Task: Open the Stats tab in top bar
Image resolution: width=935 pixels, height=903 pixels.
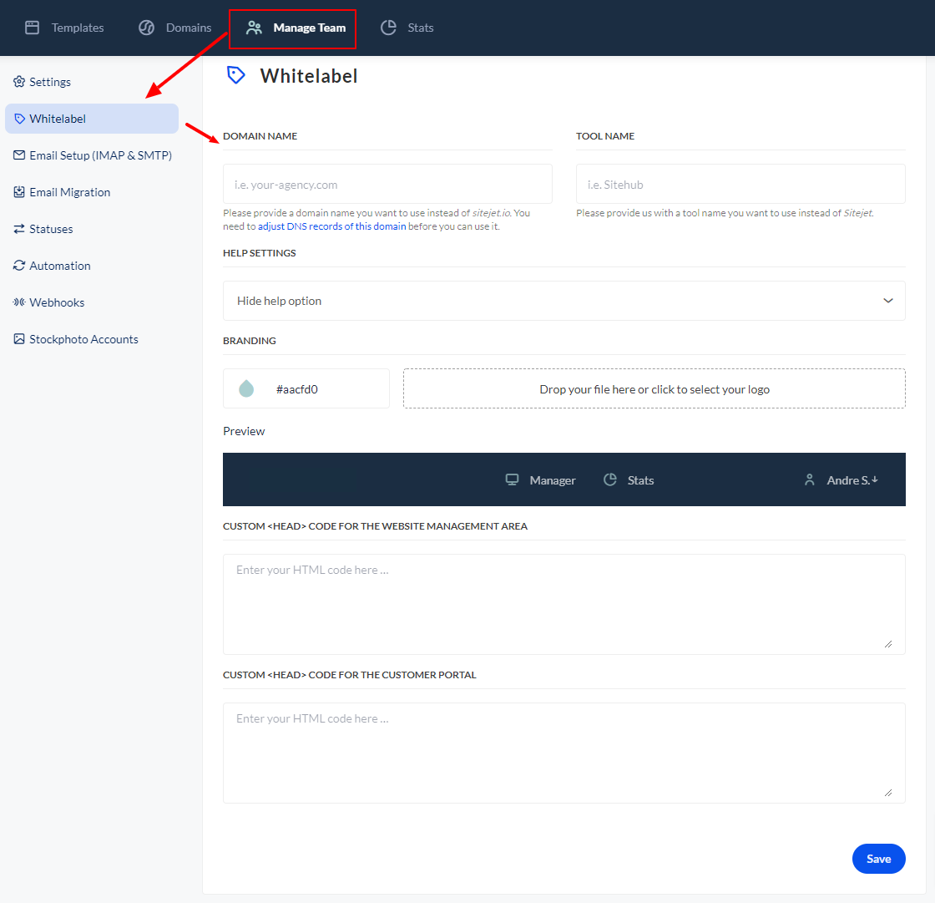Action: pos(407,28)
